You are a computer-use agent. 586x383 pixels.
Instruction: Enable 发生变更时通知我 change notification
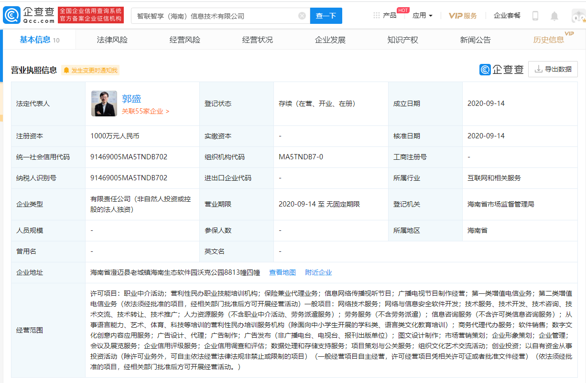tap(90, 70)
